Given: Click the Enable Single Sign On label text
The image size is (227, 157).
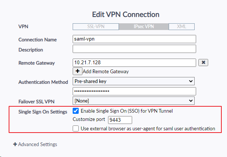Looking at the screenshot, I should pos(126,111).
